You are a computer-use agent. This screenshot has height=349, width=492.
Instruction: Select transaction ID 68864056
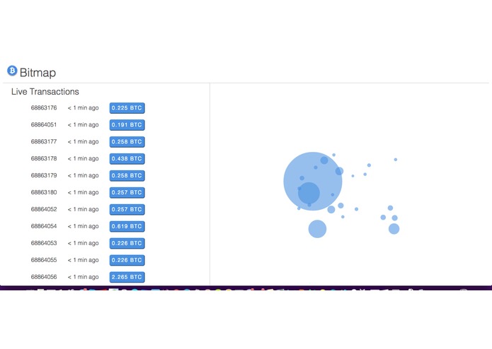pyautogui.click(x=44, y=277)
